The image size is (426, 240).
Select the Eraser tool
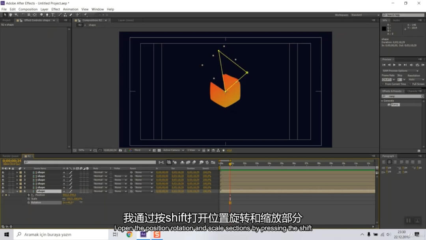pos(71,15)
